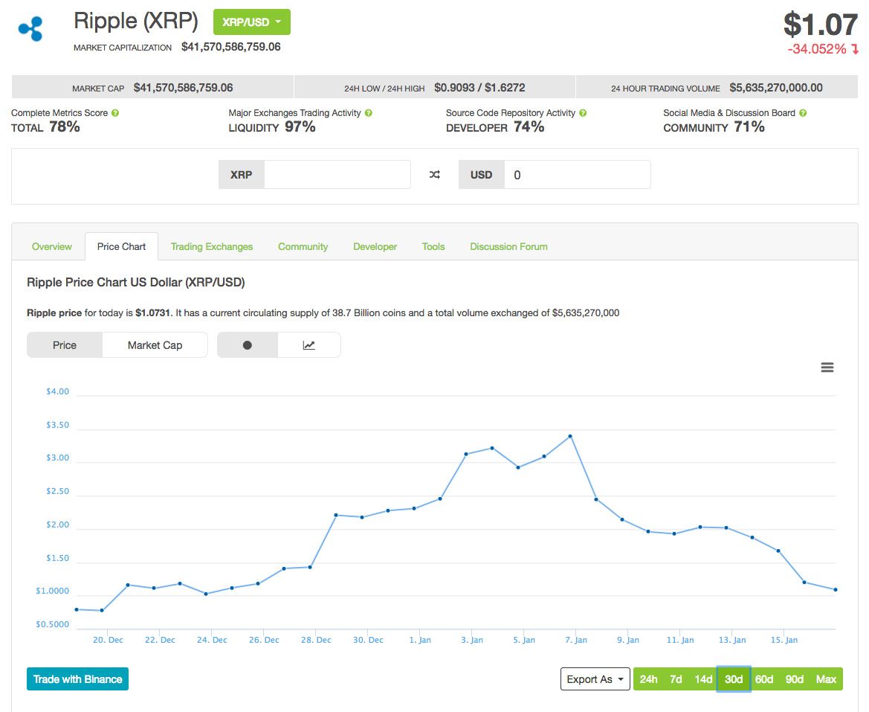The height and width of the screenshot is (712, 869).
Task: Click Trade with Binance button
Action: [x=77, y=679]
